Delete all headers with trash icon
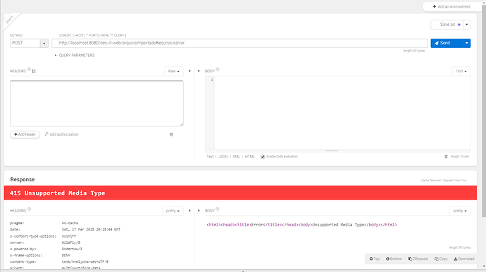Screen dimensions: 486x272 171,134
